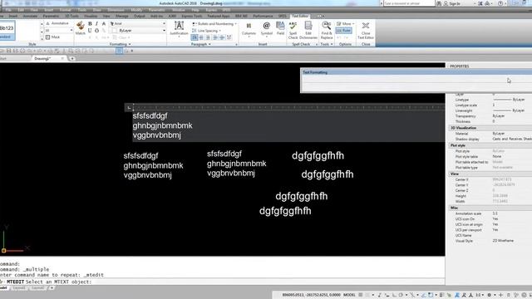
Task: Select the Standard text style thumbnail
Action: pyautogui.click(x=7, y=31)
